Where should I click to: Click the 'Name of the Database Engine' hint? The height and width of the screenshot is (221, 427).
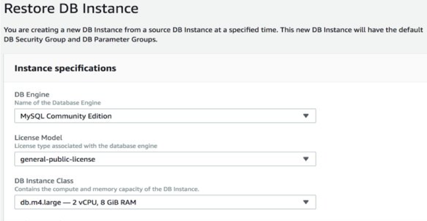click(x=57, y=102)
